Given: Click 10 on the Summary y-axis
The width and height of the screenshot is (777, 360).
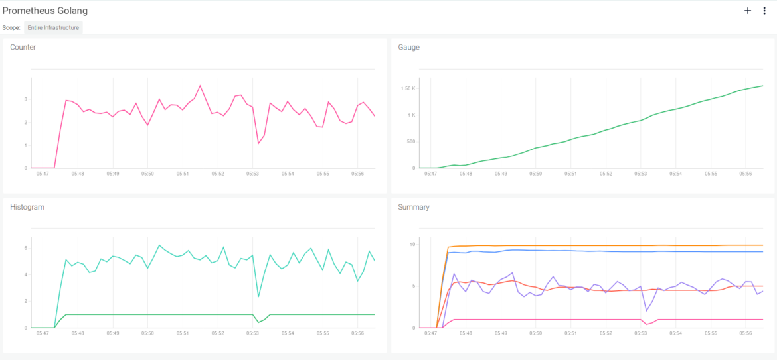Looking at the screenshot, I should (x=412, y=244).
